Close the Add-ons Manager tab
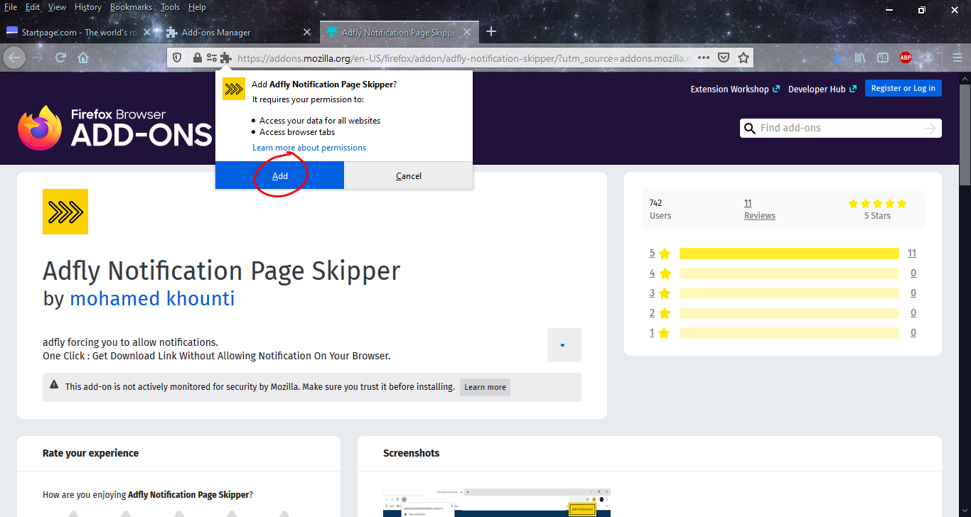971x517 pixels. pyautogui.click(x=307, y=32)
